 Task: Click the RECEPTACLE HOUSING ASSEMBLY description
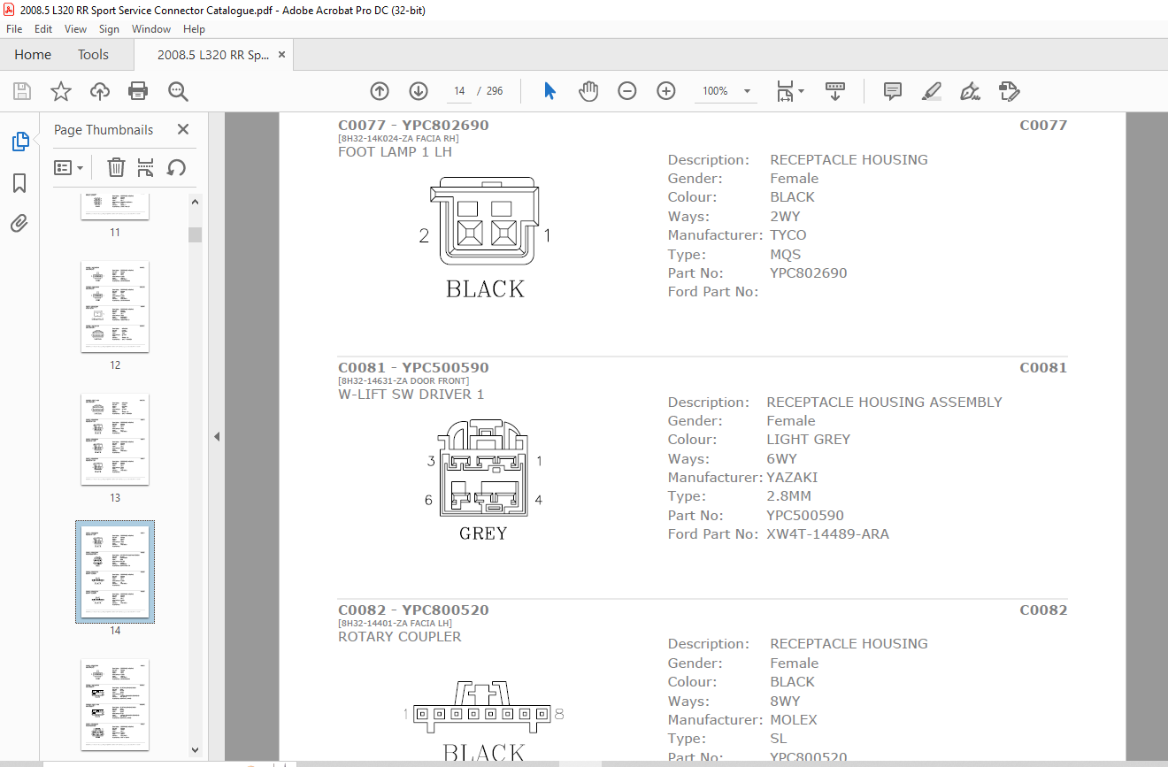point(885,403)
